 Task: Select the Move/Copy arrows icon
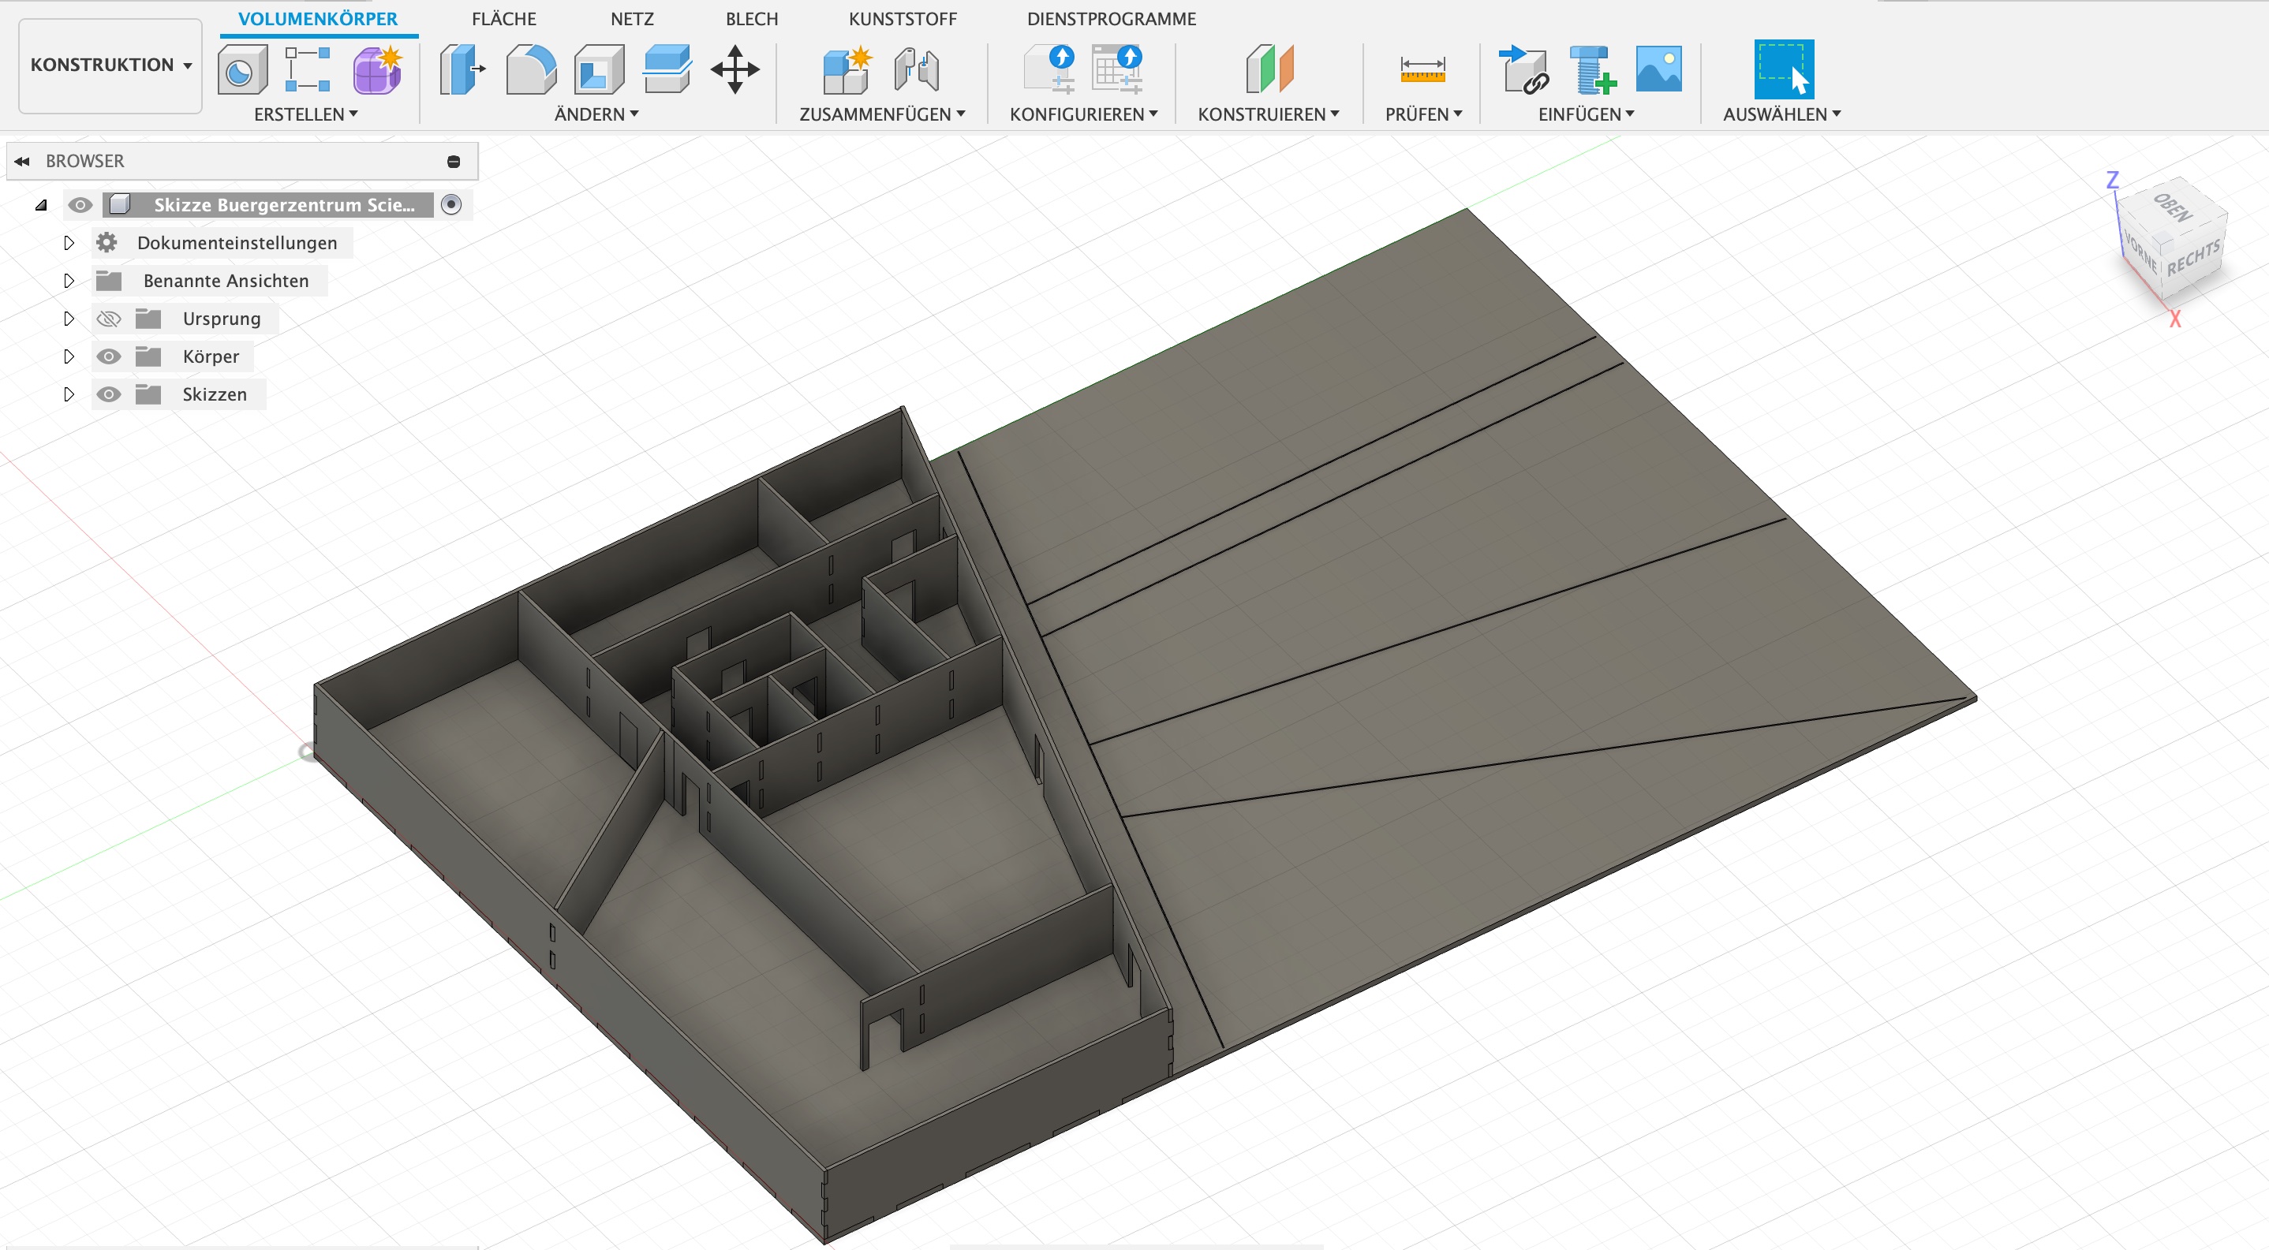[735, 70]
